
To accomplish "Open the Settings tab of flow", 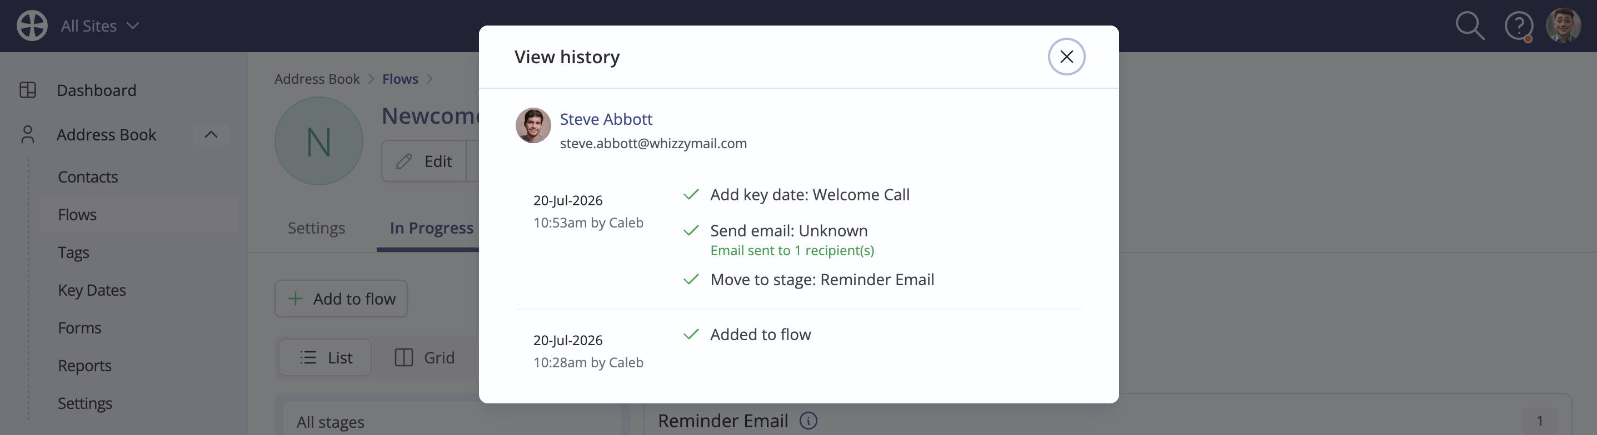I will (x=316, y=227).
